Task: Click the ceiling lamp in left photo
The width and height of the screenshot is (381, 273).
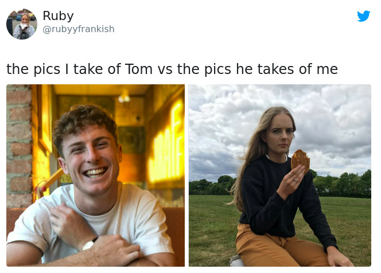Action: pos(125,96)
